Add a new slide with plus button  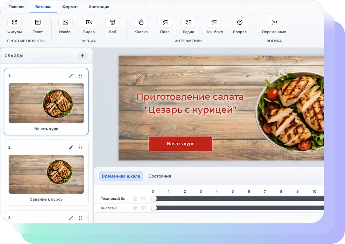[83, 56]
